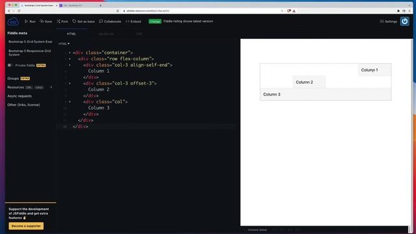This screenshot has height=234, width=416.
Task: Click the blue power account icon
Action: pyautogui.click(x=404, y=21)
